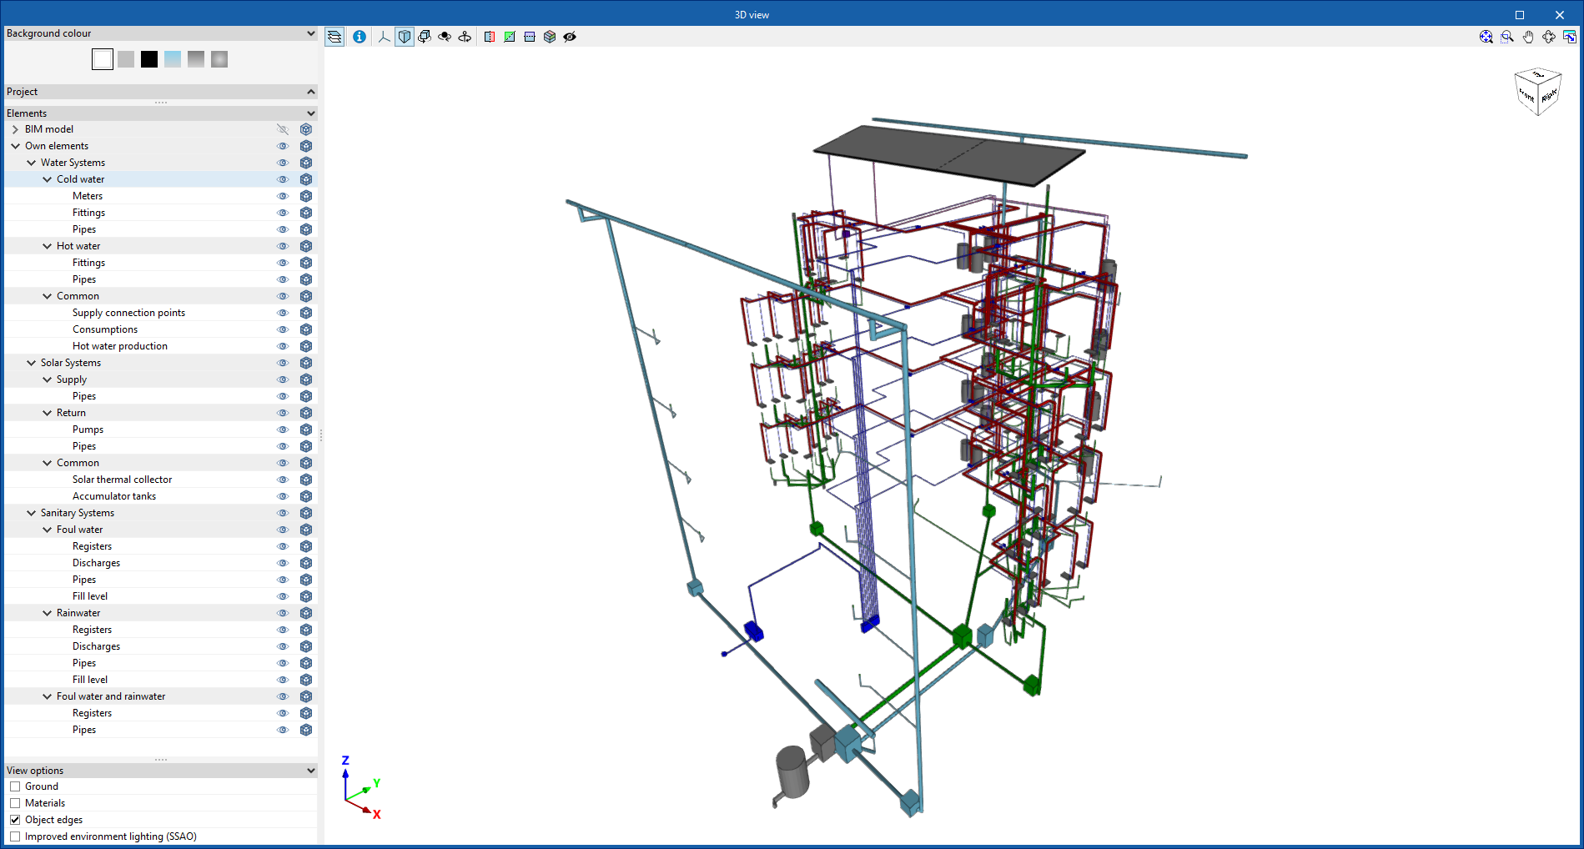Toggle the coordinate axes display tool
Image resolution: width=1584 pixels, height=849 pixels.
coord(383,37)
